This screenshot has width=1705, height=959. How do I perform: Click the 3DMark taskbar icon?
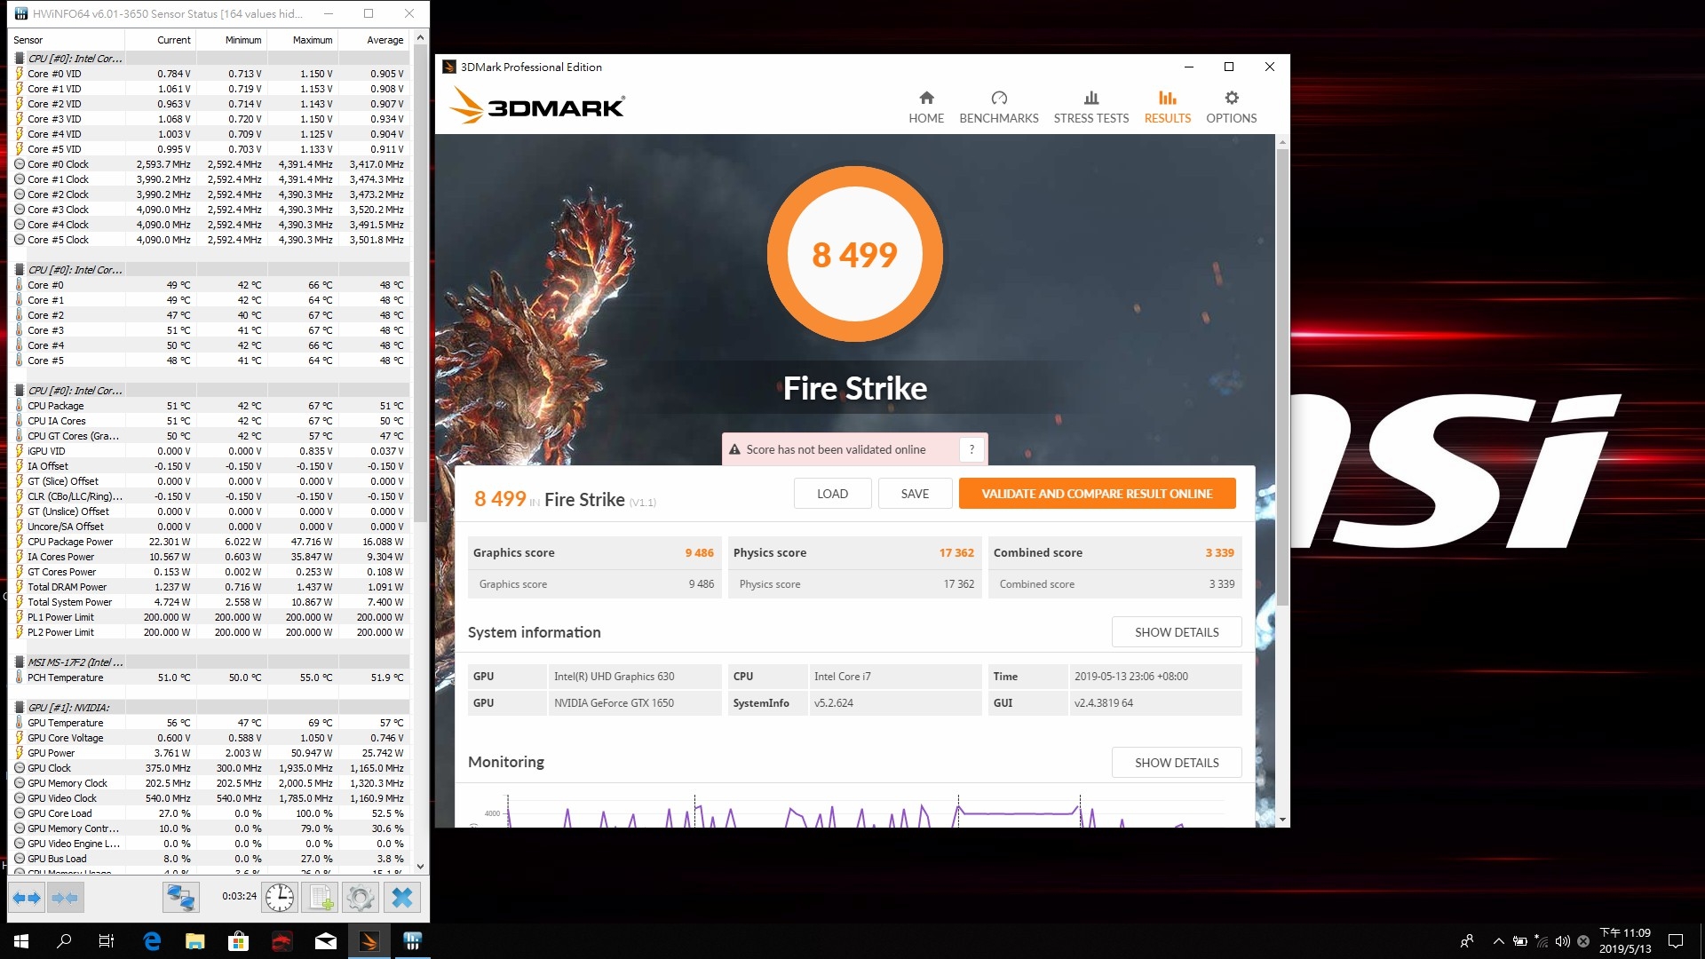tap(369, 941)
